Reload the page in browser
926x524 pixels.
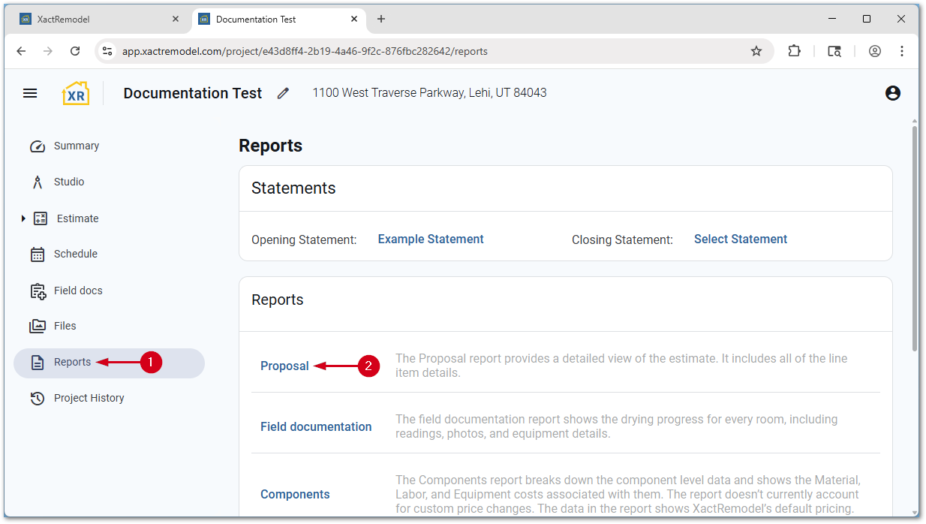(75, 51)
